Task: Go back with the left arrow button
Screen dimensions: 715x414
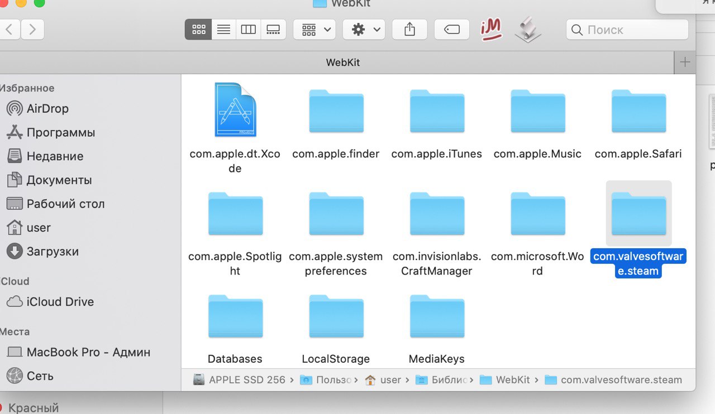Action: pyautogui.click(x=10, y=30)
